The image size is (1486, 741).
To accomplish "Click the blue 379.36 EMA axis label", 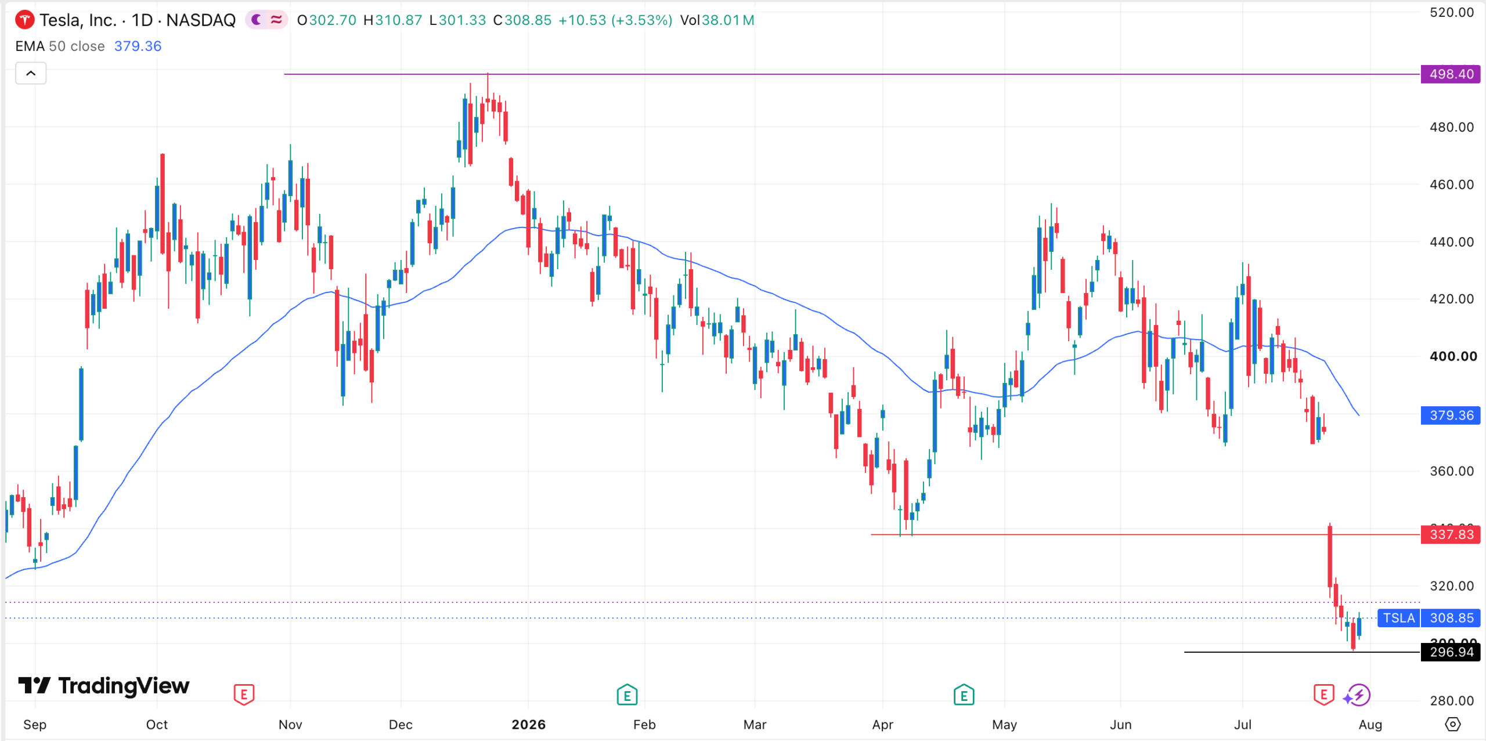I will coord(1451,415).
